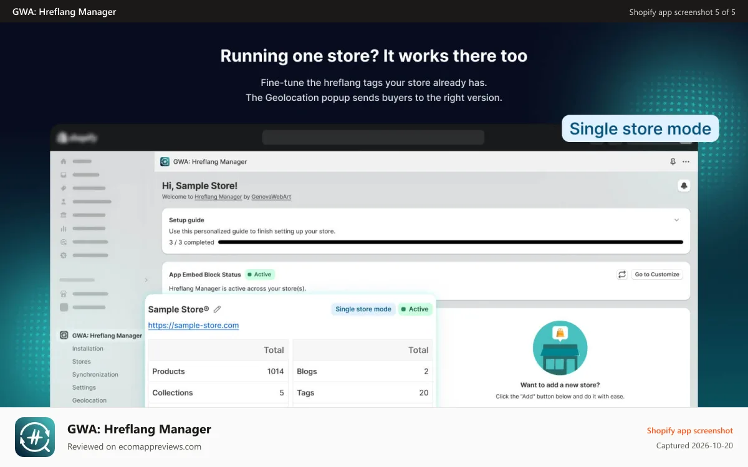
Task: Click the GWA app icon in the app header
Action: pyautogui.click(x=165, y=162)
